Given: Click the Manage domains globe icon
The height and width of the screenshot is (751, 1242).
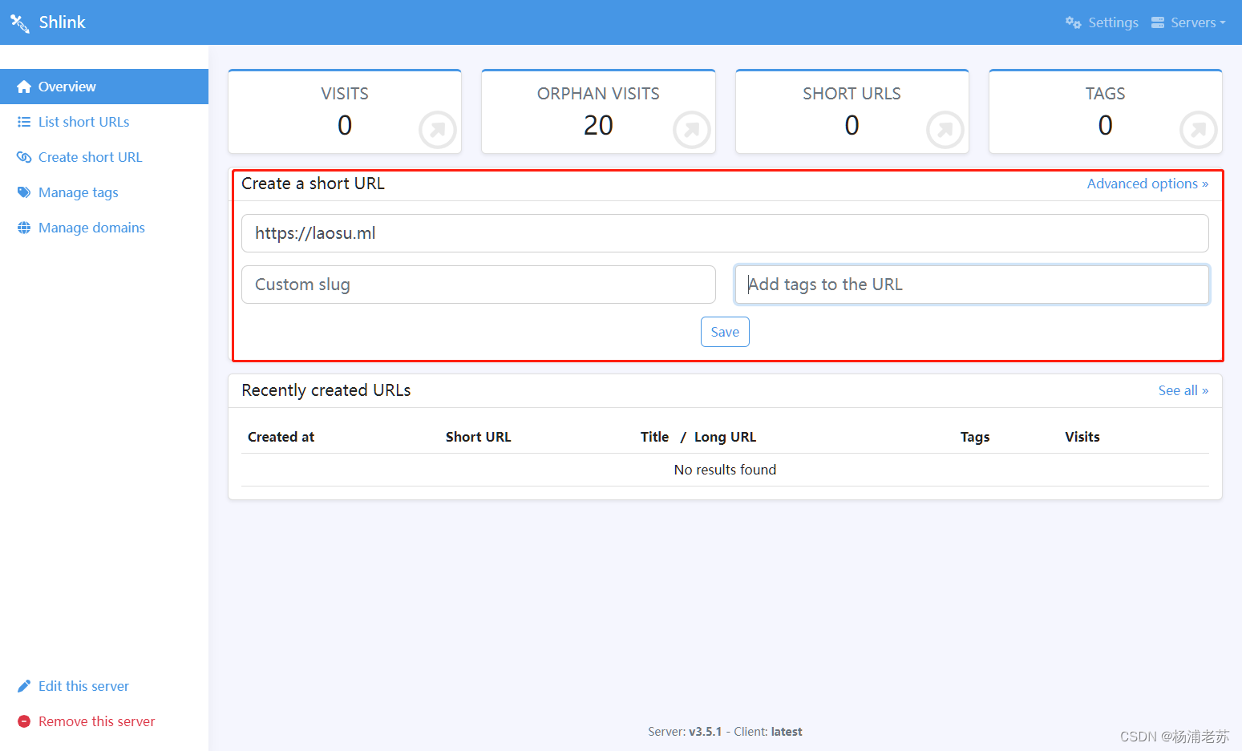Looking at the screenshot, I should pos(24,228).
